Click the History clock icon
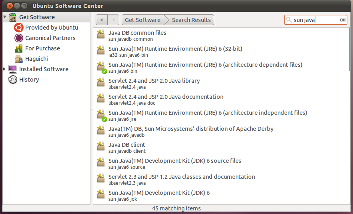The width and height of the screenshot is (353, 214). pos(13,80)
